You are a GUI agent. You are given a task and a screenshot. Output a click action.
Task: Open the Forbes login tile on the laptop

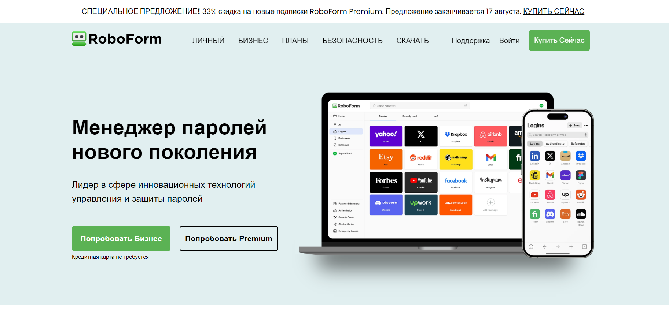pos(386,182)
